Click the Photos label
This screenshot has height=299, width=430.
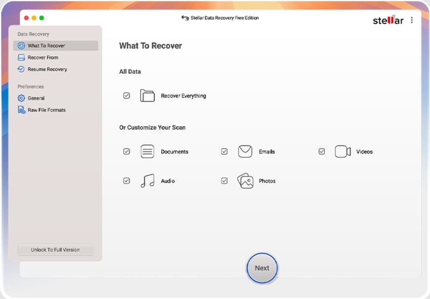coord(267,181)
